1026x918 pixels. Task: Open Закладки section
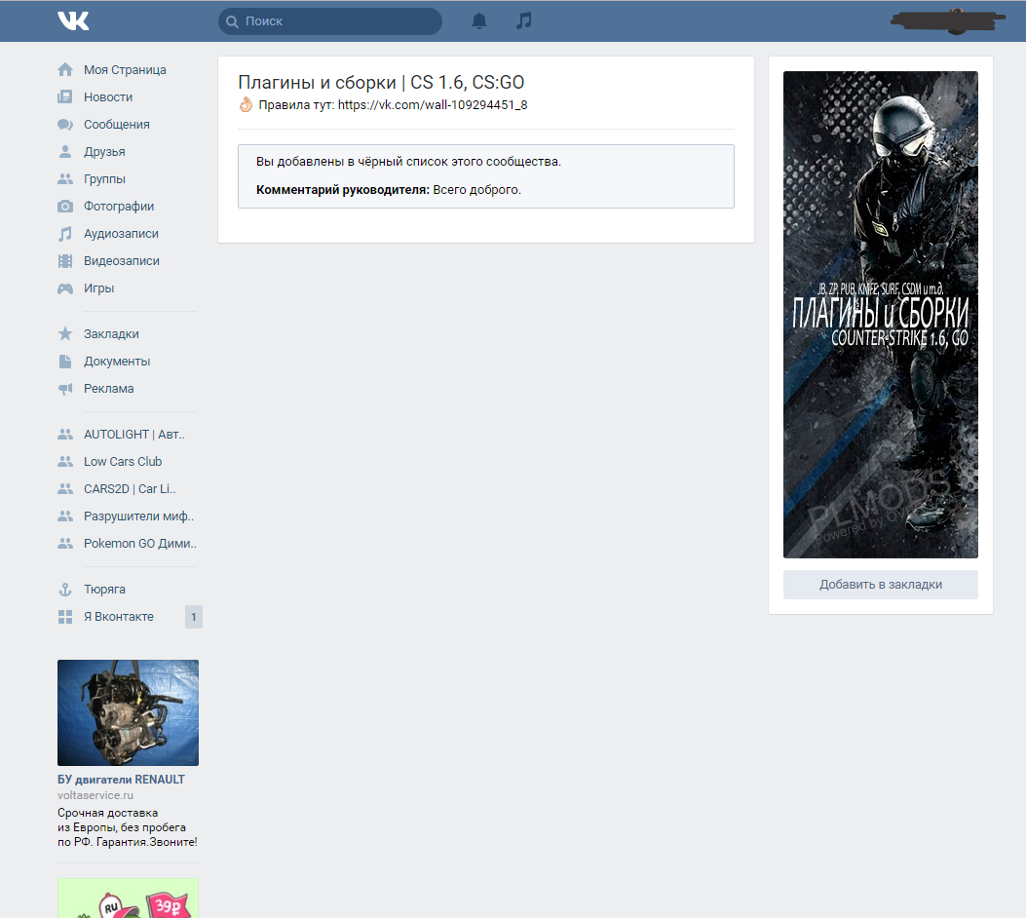111,333
